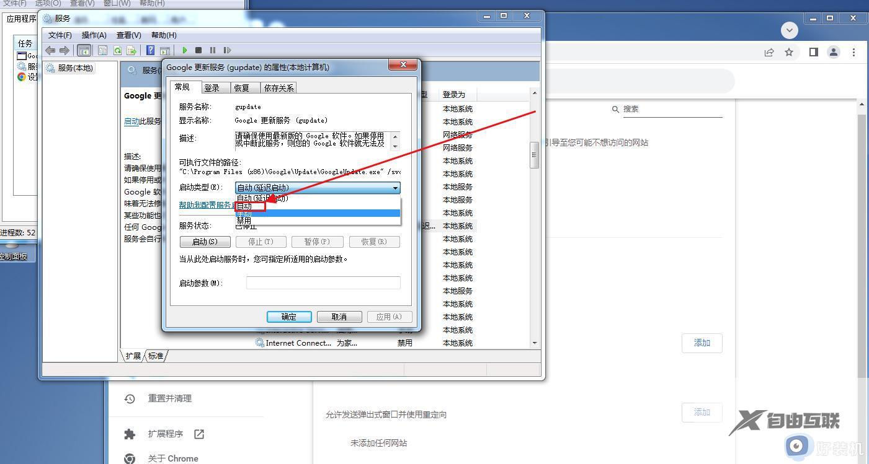Viewport: 869px width, 464px height.
Task: Click the search magnifier icon in Chrome settings
Action: [615, 109]
